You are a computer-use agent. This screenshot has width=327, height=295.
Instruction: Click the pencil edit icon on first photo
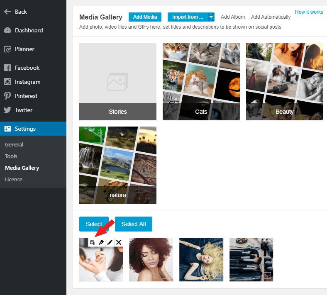pyautogui.click(x=110, y=242)
